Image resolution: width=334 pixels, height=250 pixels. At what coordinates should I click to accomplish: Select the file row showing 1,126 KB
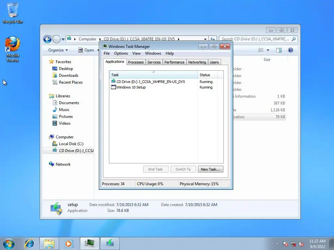259,110
